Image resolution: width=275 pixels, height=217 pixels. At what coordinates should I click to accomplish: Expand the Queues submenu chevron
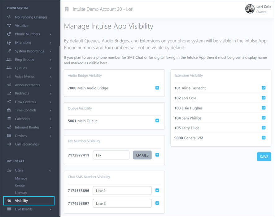pyautogui.click(x=50, y=68)
